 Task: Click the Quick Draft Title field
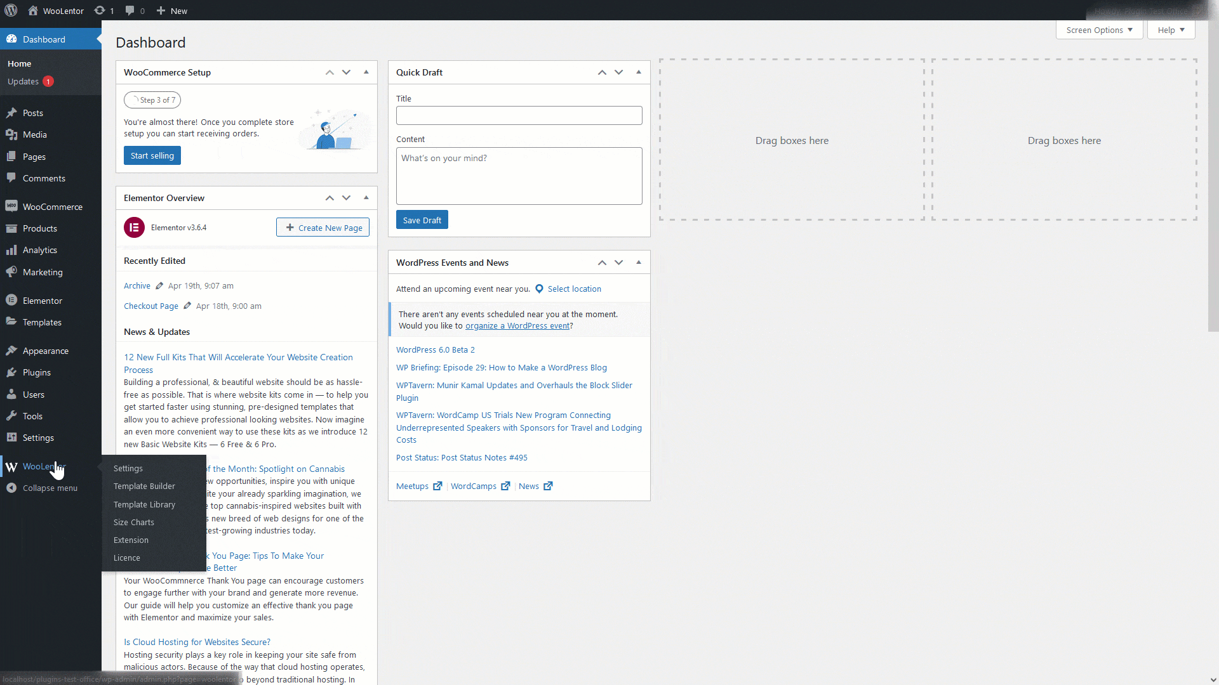click(519, 115)
